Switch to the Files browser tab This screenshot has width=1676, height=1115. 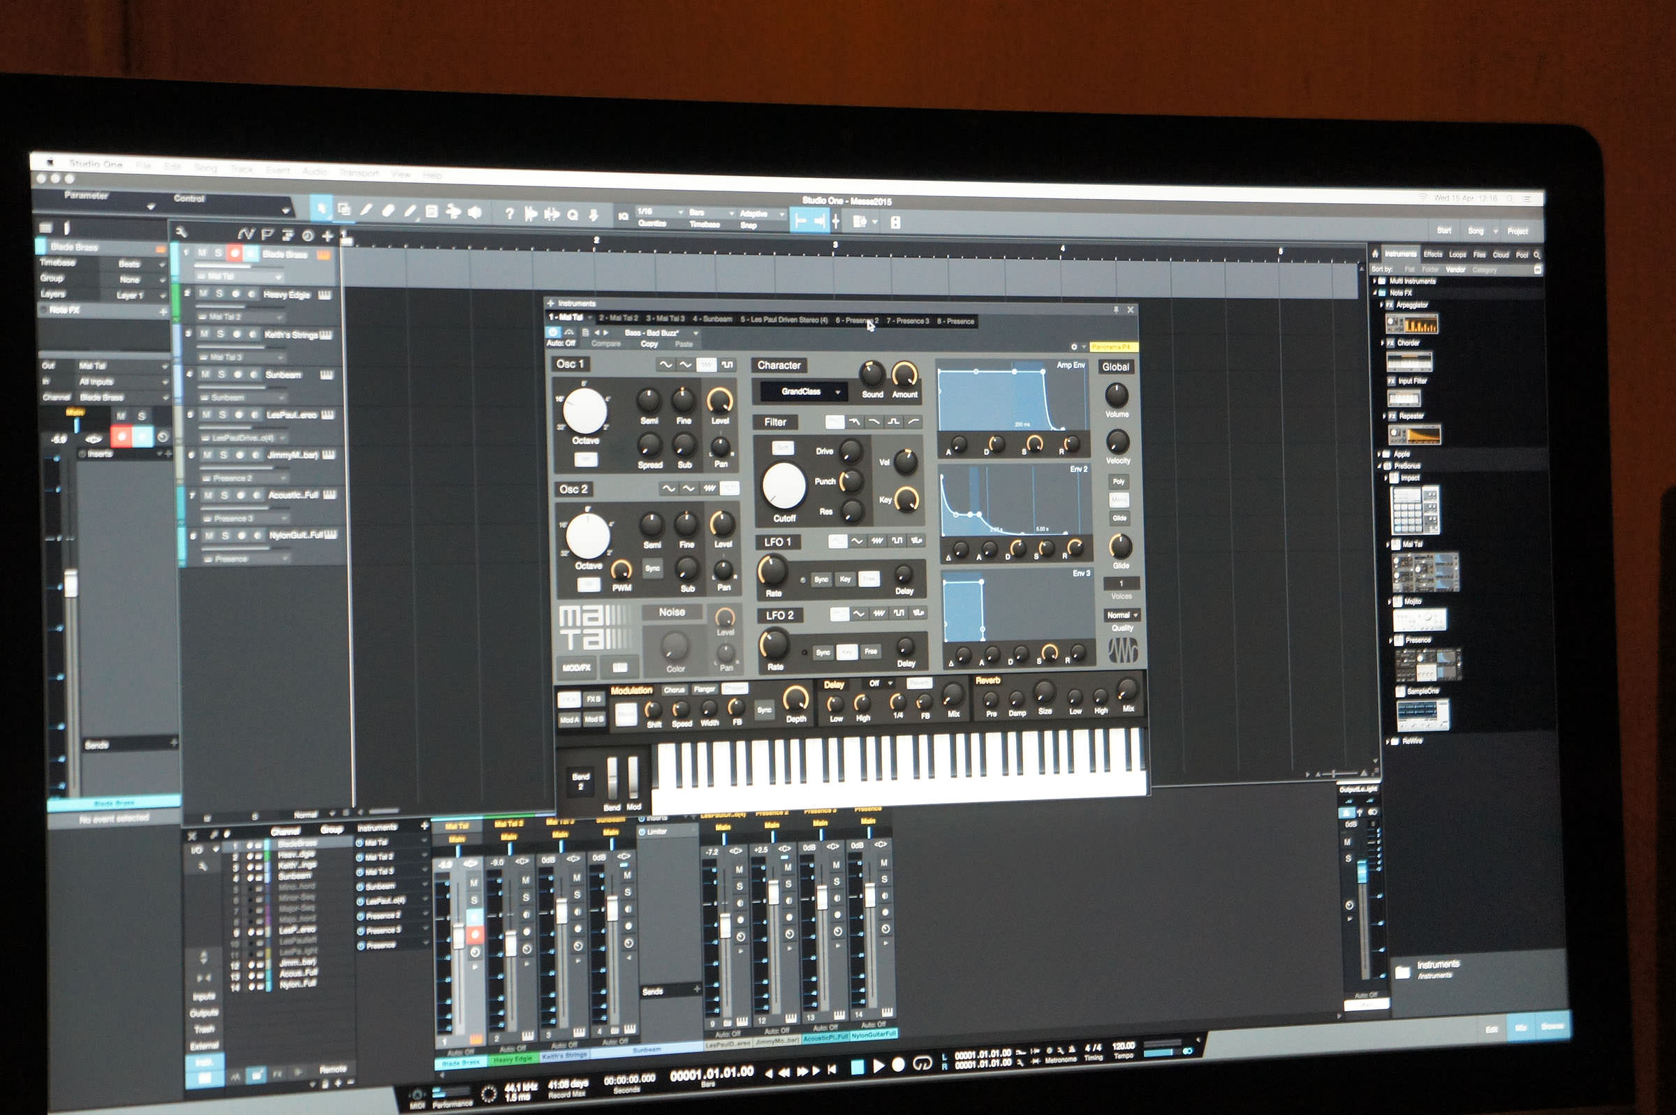(x=1480, y=255)
